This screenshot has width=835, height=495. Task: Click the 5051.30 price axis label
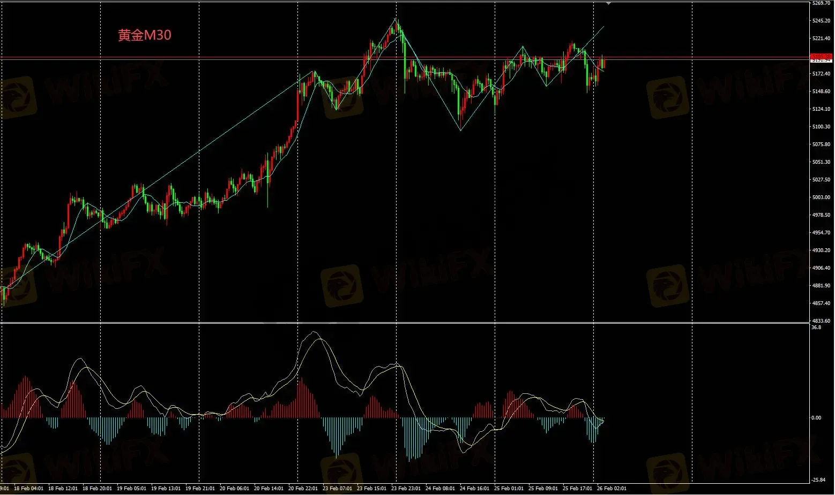pos(821,162)
